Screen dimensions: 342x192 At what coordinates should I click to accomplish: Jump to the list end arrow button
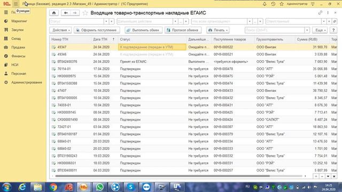pos(334,177)
